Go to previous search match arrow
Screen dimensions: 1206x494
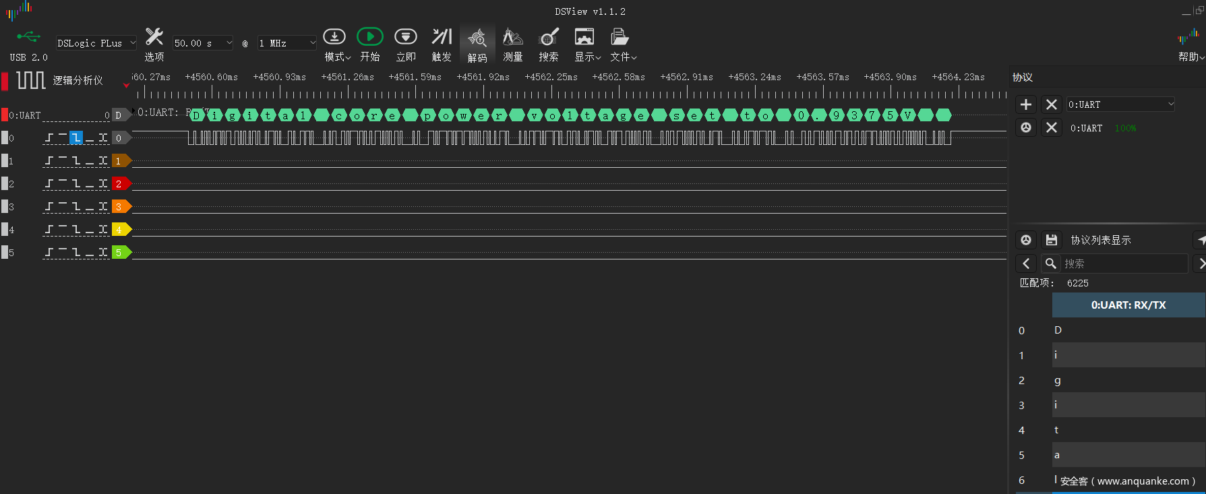(x=1025, y=264)
